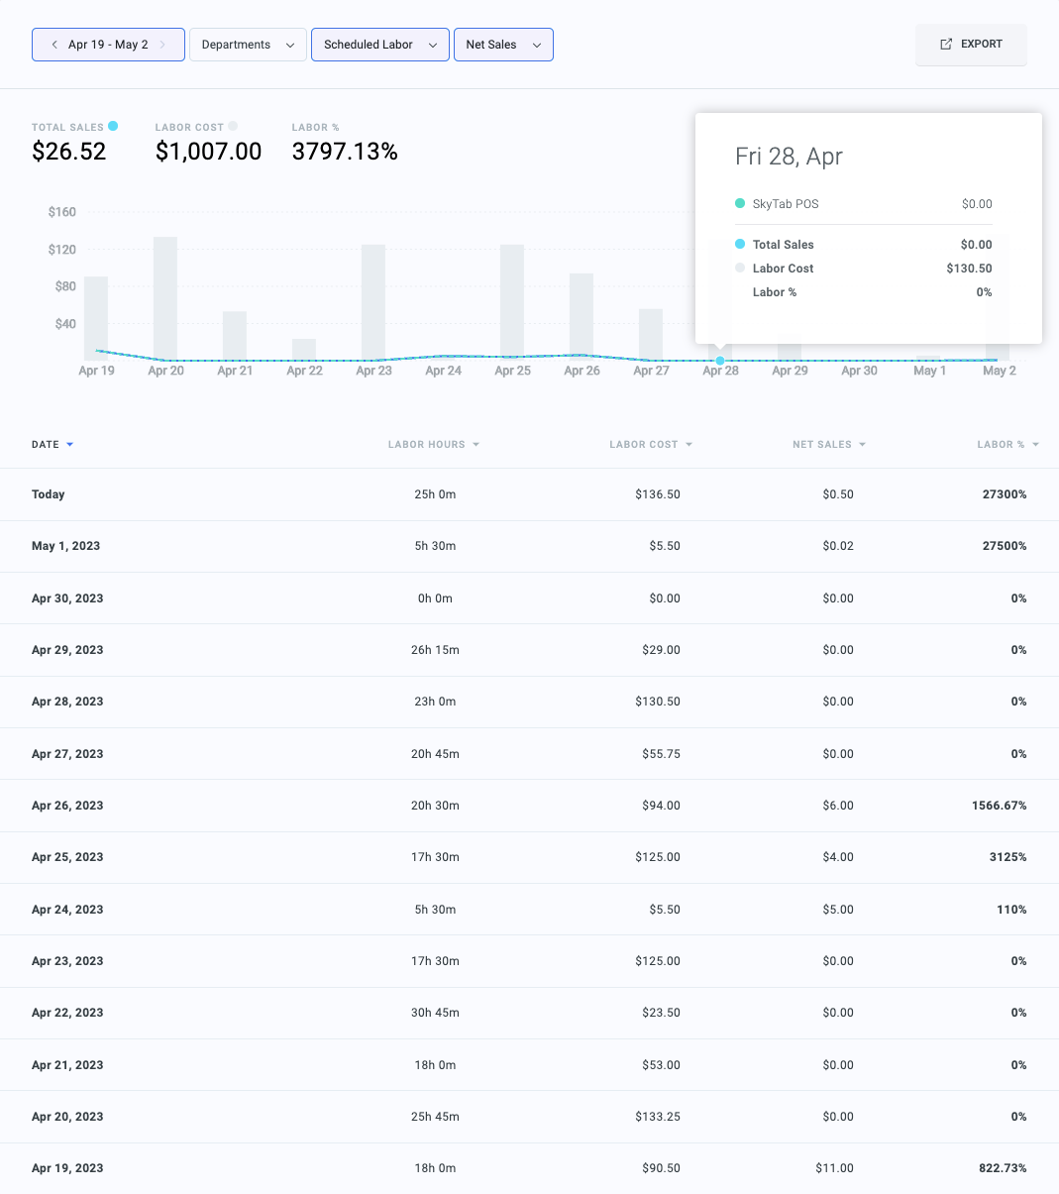Select the Today table row
The width and height of the screenshot is (1059, 1194).
529,494
